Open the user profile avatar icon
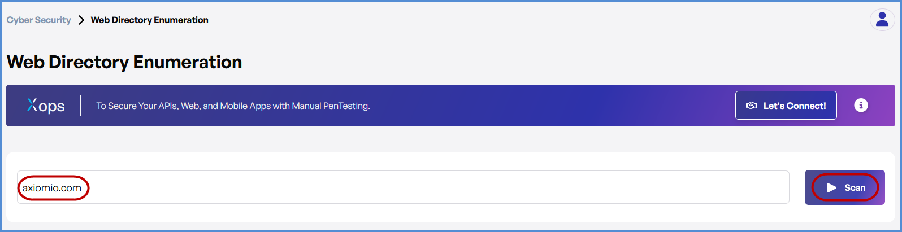The image size is (902, 232). click(882, 20)
